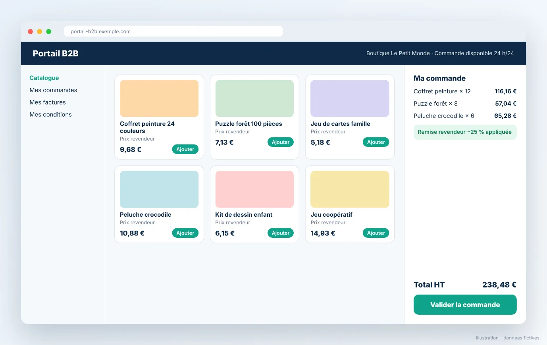Add Jeu coopératif to the order

[x=376, y=233]
